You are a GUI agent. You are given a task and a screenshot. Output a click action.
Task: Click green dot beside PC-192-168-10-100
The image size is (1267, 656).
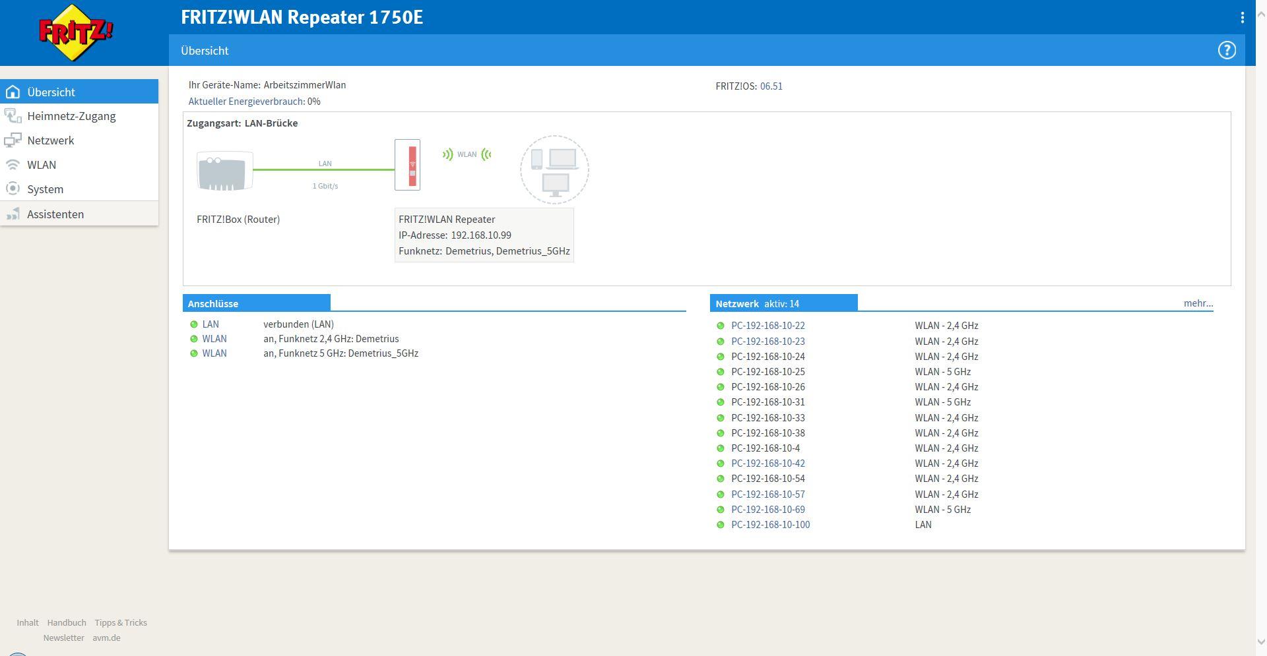point(721,525)
